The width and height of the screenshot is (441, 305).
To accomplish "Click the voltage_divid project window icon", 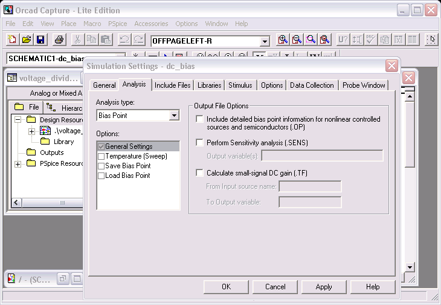I will tap(12, 77).
